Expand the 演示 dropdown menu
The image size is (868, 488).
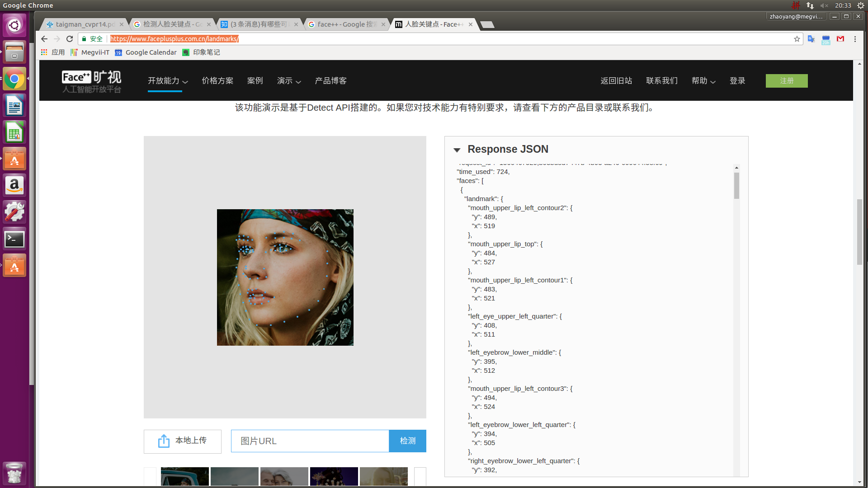(x=289, y=81)
